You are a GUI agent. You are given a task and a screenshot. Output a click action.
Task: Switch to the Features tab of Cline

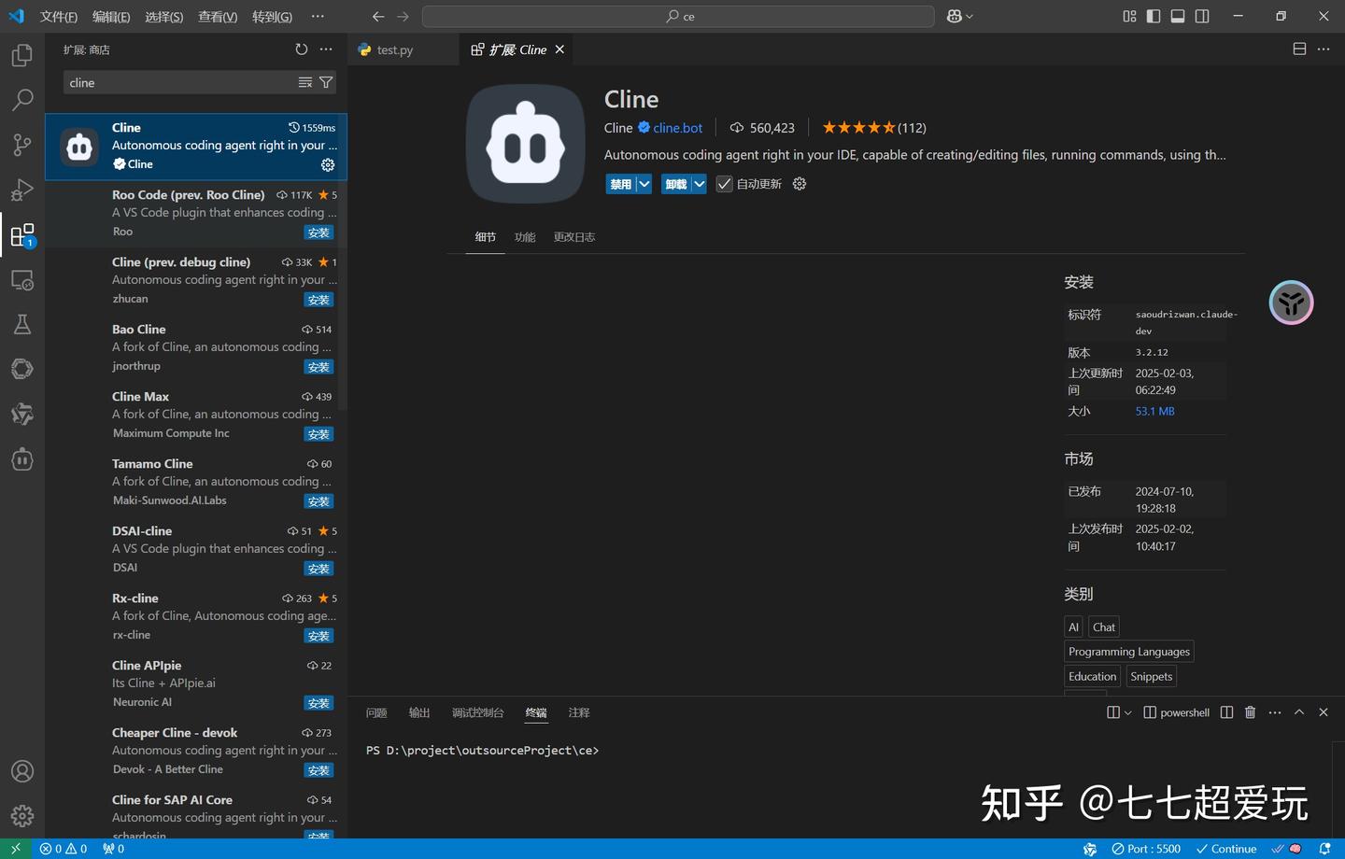point(525,237)
